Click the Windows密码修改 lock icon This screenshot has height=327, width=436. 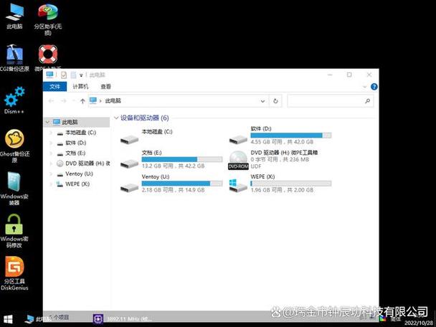pyautogui.click(x=14, y=225)
